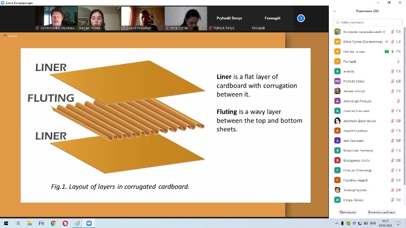
Task: Open Task View from the taskbar
Action: [x=18, y=223]
